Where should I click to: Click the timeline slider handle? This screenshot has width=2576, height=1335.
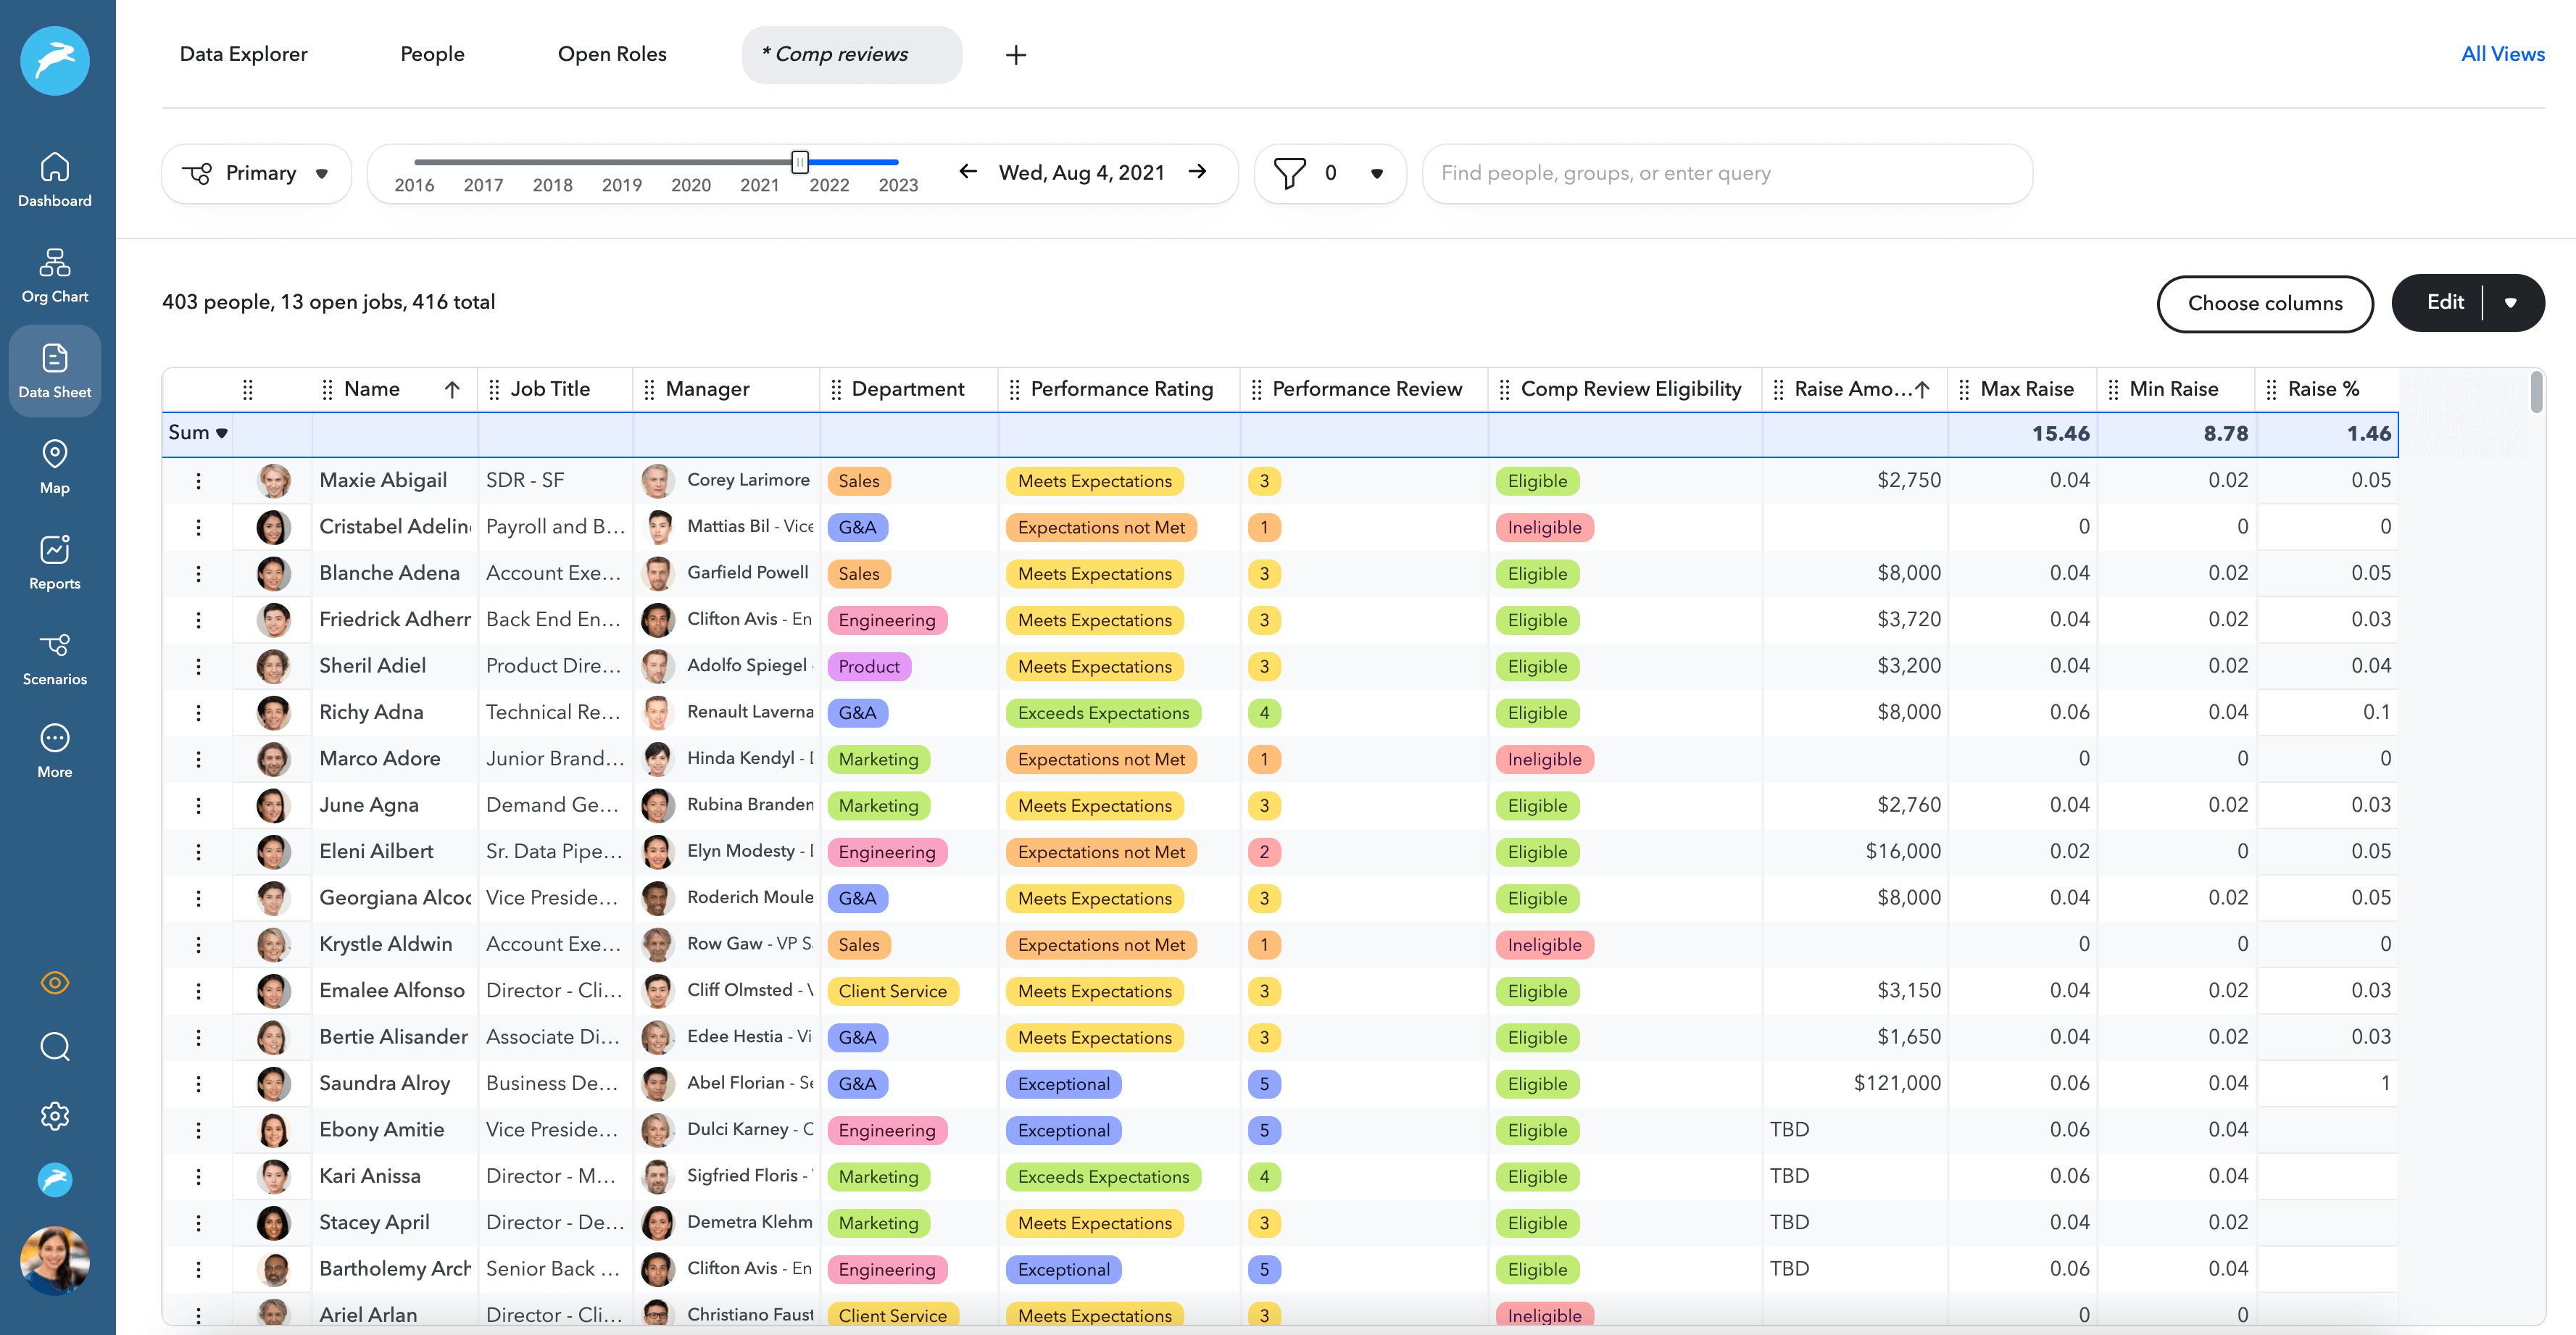pyautogui.click(x=800, y=162)
